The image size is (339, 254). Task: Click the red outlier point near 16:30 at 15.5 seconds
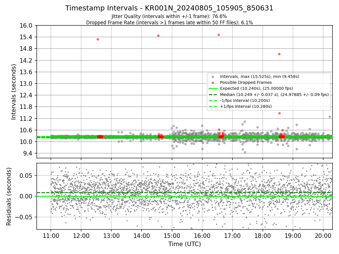[219, 35]
